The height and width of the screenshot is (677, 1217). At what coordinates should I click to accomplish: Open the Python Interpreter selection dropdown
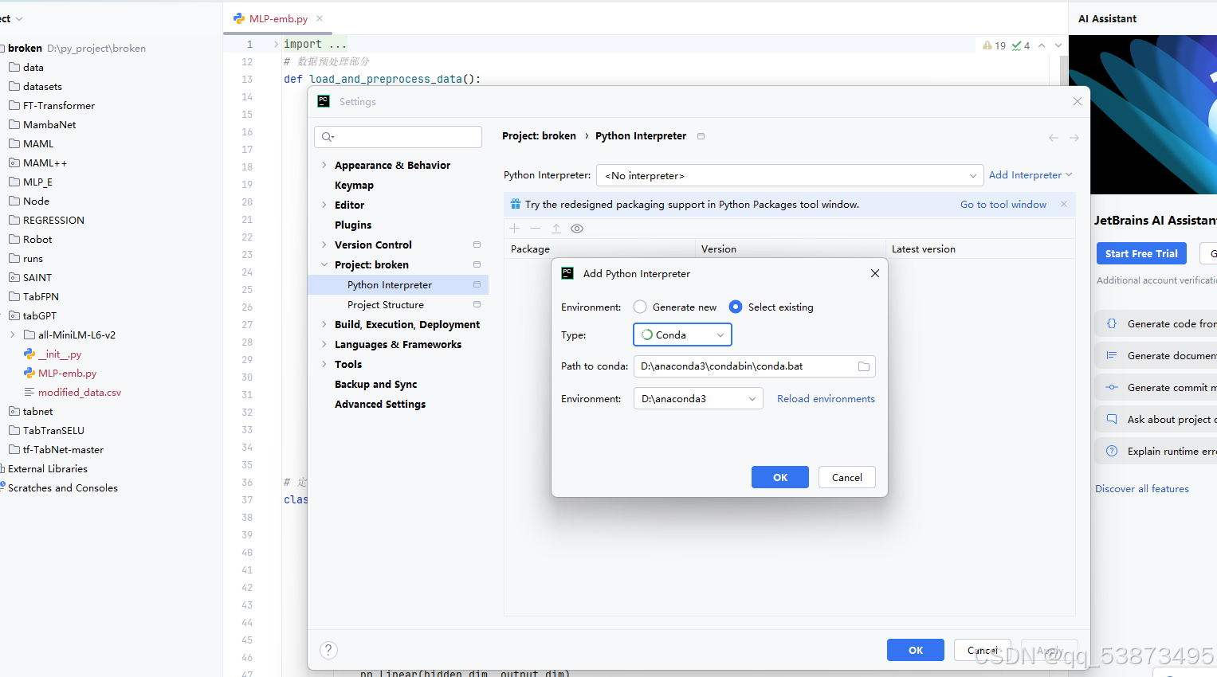coord(790,175)
